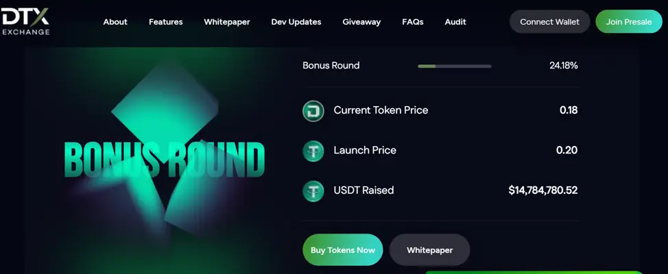Click the USDT Raised amount $14,784,780.52
668x274 pixels.
542,190
